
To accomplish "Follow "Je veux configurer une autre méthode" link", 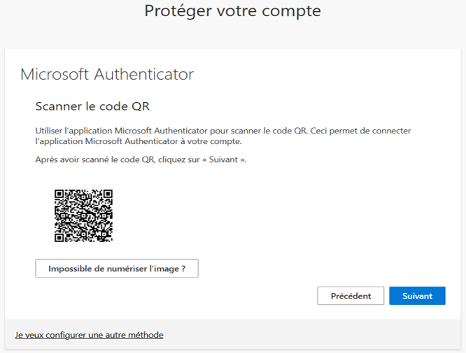I will click(89, 335).
